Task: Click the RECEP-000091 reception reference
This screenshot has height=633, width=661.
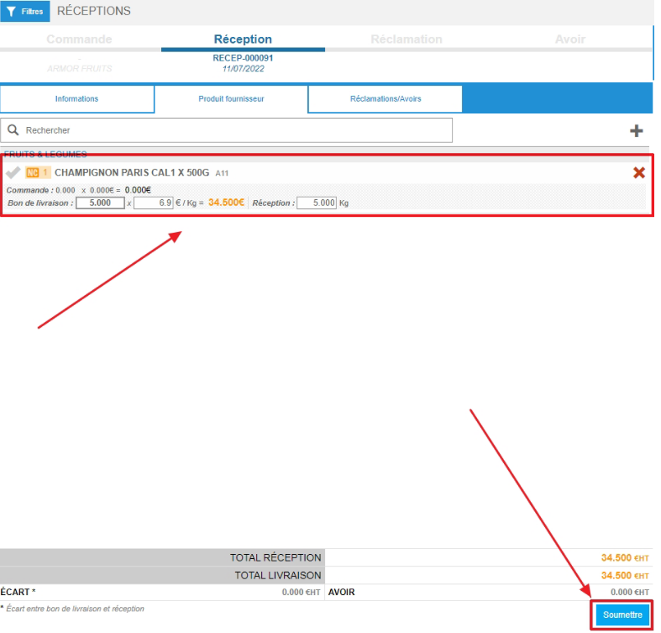Action: [x=243, y=58]
